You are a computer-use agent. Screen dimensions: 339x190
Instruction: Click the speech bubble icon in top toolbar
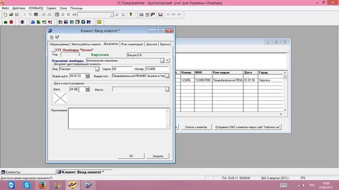[x=153, y=14]
